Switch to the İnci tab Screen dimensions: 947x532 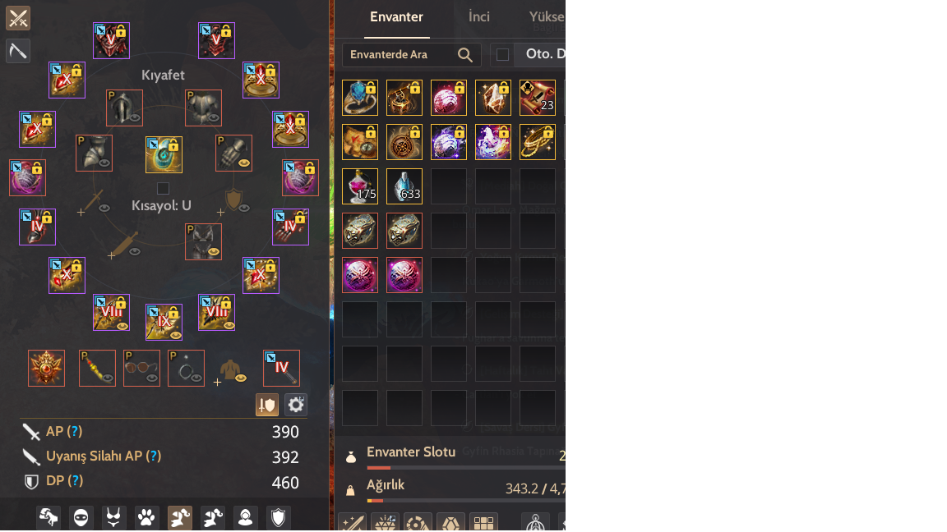(479, 17)
